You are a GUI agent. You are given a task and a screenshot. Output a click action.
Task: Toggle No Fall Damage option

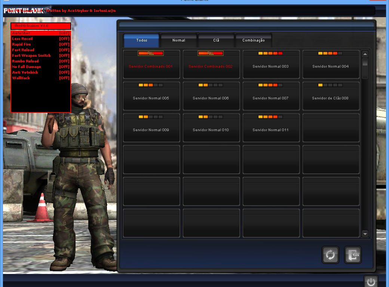[x=41, y=67]
